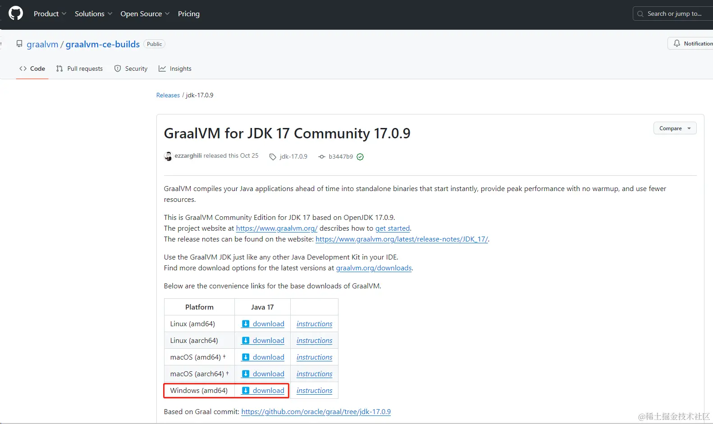
Task: Select the macOS (aarch64) platform cell
Action: [x=199, y=374]
